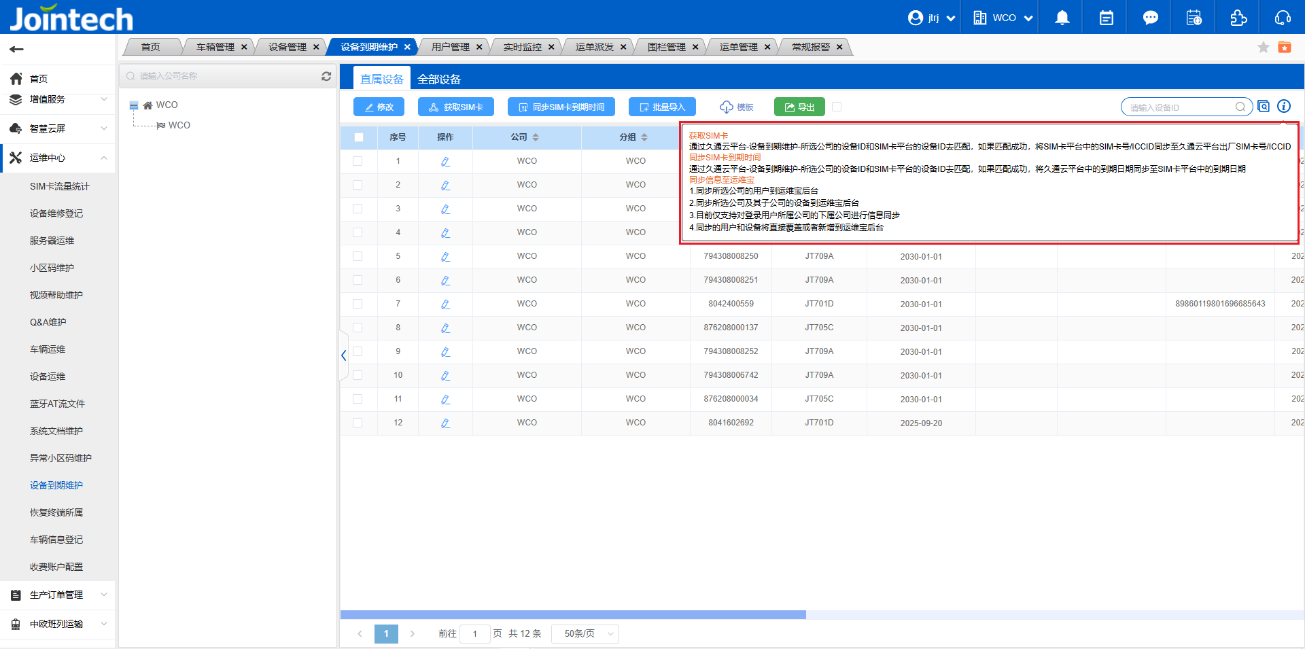Click the green 导出 export button

click(x=799, y=107)
